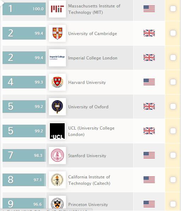The width and height of the screenshot is (181, 211).
Task: Click the US flag in Harvard's row
Action: (x=149, y=82)
